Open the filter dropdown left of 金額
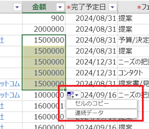This screenshot has width=149, height=129. 17,7
